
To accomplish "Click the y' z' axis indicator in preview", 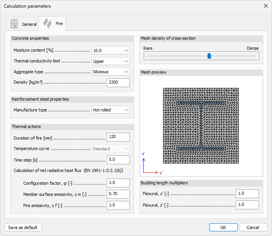I will (x=152, y=164).
